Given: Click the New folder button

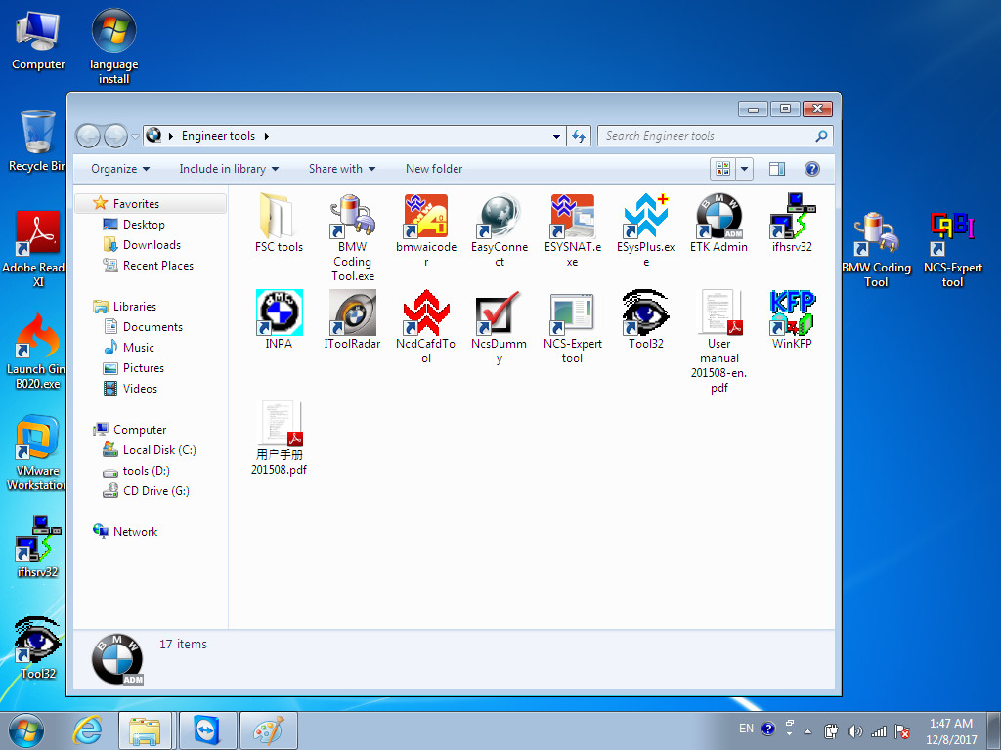Looking at the screenshot, I should 434,169.
